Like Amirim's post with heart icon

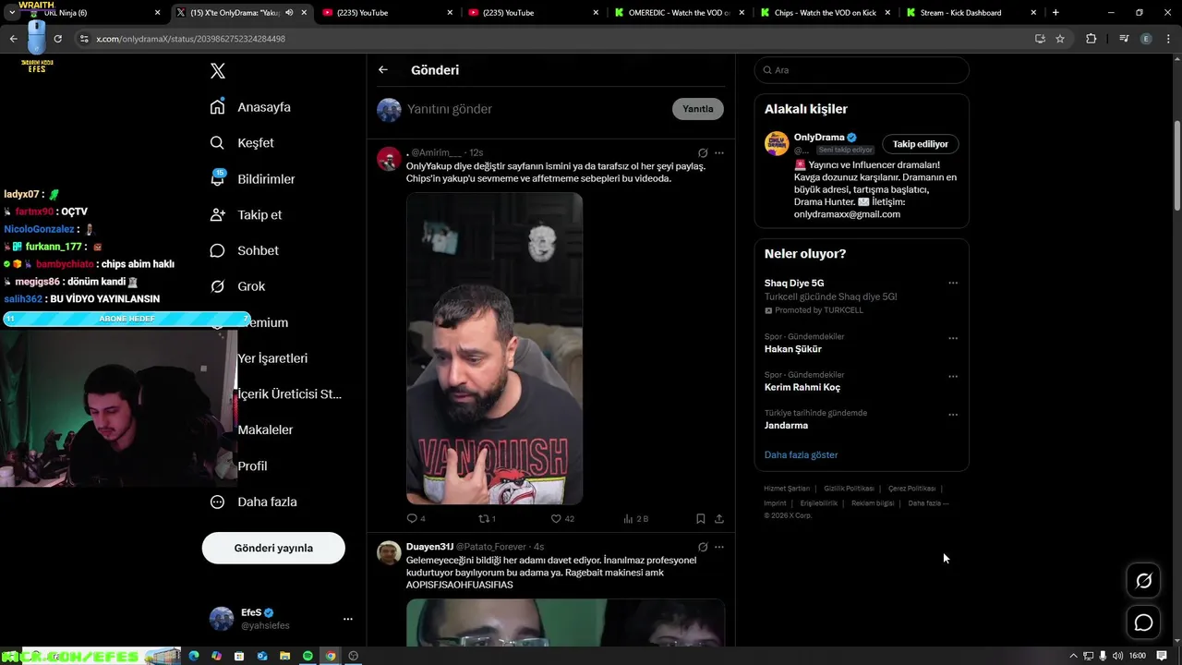(556, 519)
